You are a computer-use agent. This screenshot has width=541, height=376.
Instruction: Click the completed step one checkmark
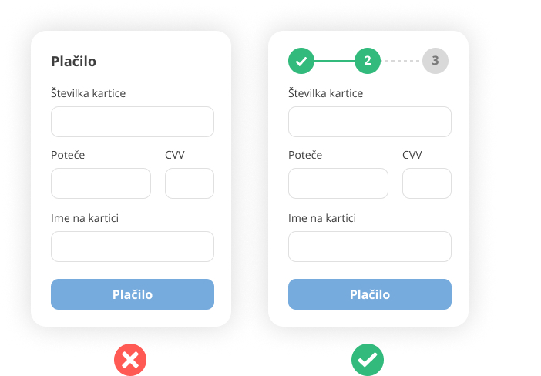(301, 61)
